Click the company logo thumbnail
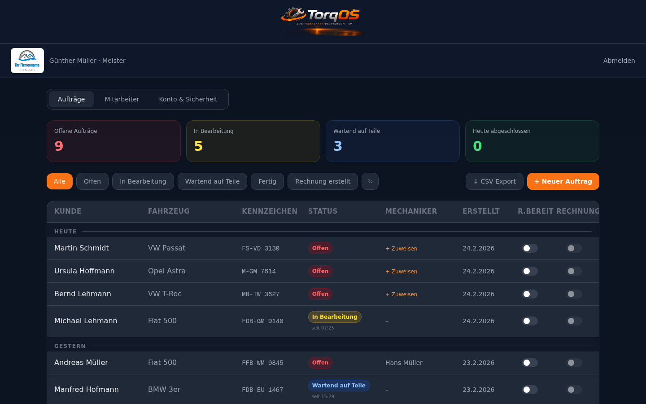 pyautogui.click(x=27, y=61)
